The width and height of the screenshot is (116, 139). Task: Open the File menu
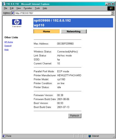(6, 8)
